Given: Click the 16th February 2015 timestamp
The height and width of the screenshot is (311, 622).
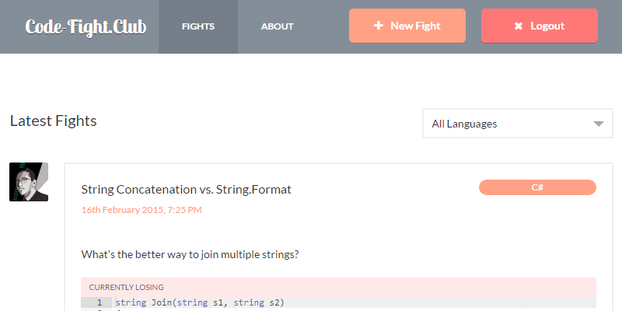Looking at the screenshot, I should tap(142, 210).
